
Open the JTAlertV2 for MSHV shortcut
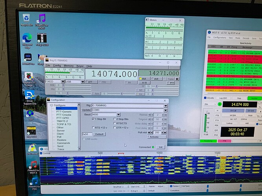click(42, 20)
